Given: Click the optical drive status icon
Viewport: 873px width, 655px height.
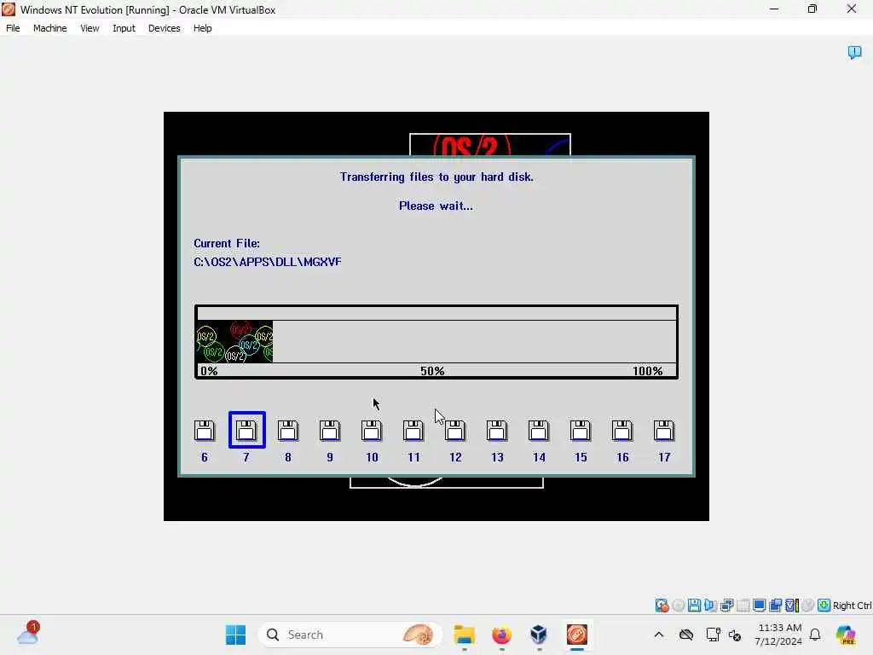Looking at the screenshot, I should [x=678, y=606].
